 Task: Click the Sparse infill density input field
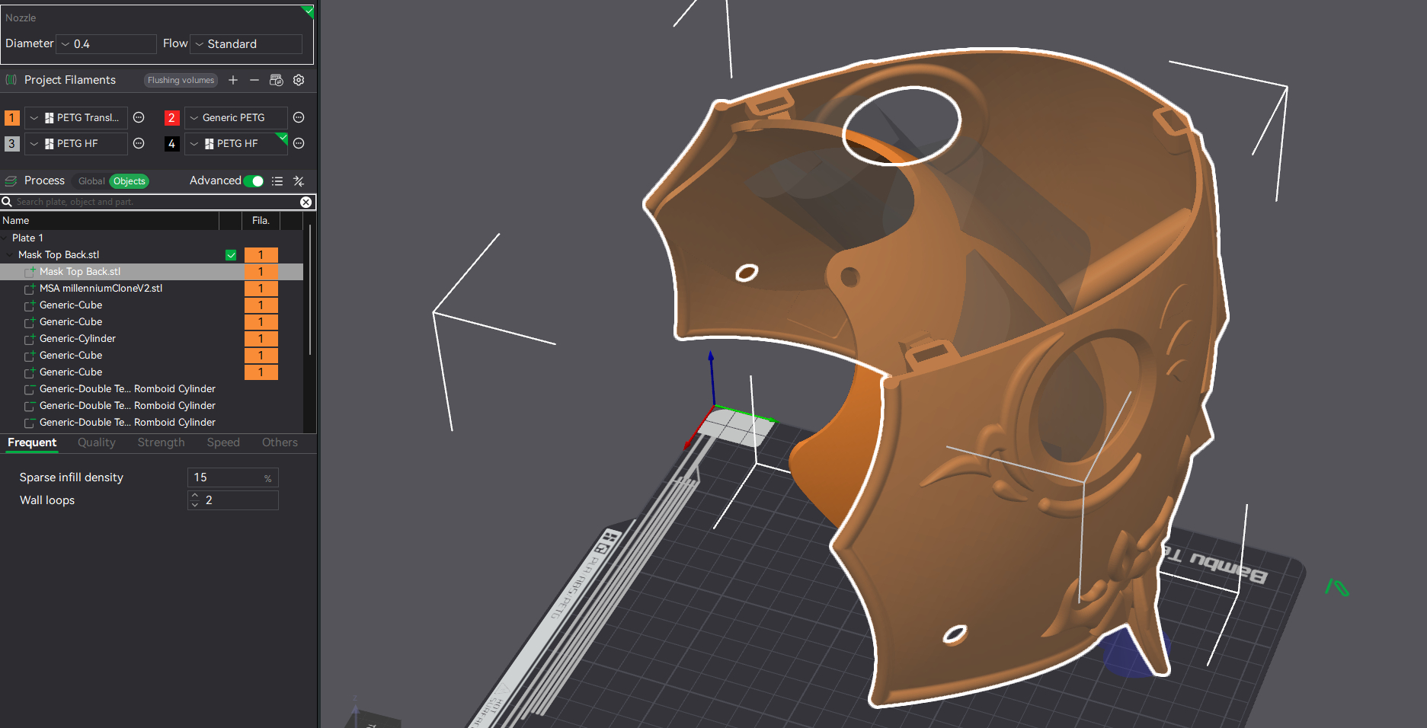(x=226, y=477)
